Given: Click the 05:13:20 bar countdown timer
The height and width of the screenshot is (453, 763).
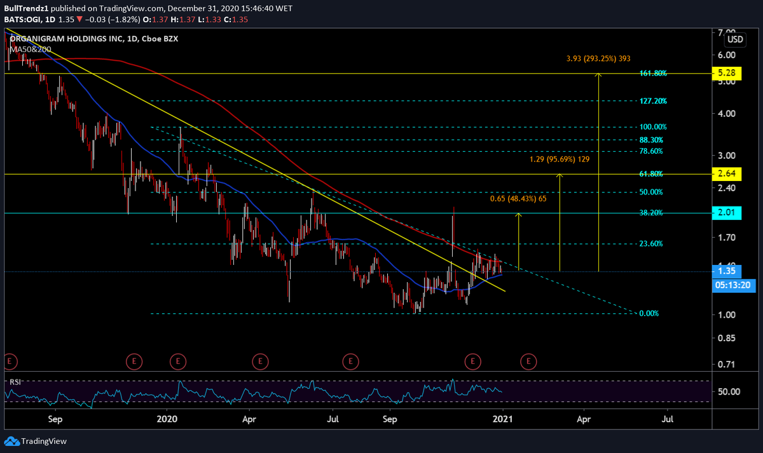Looking at the screenshot, I should [x=735, y=284].
